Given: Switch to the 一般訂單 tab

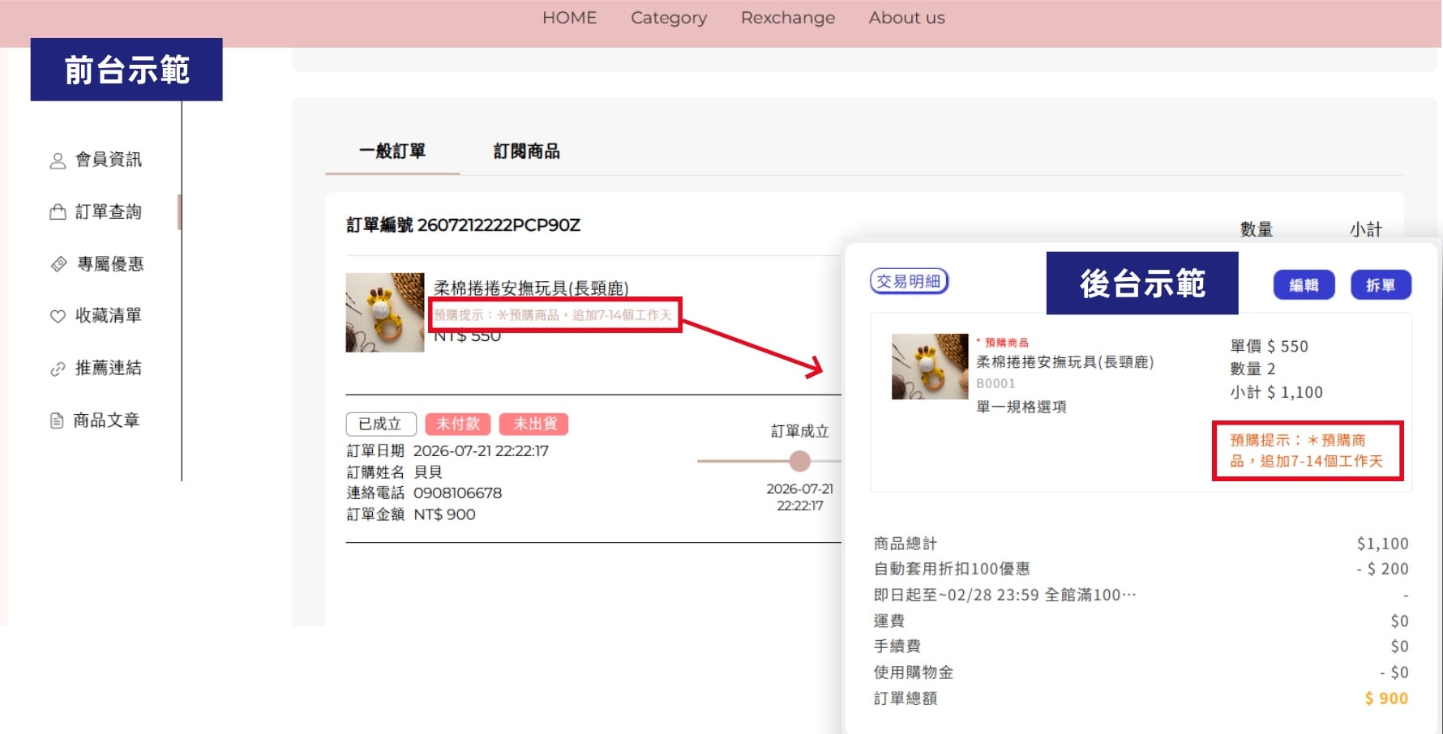Looking at the screenshot, I should click(x=392, y=151).
